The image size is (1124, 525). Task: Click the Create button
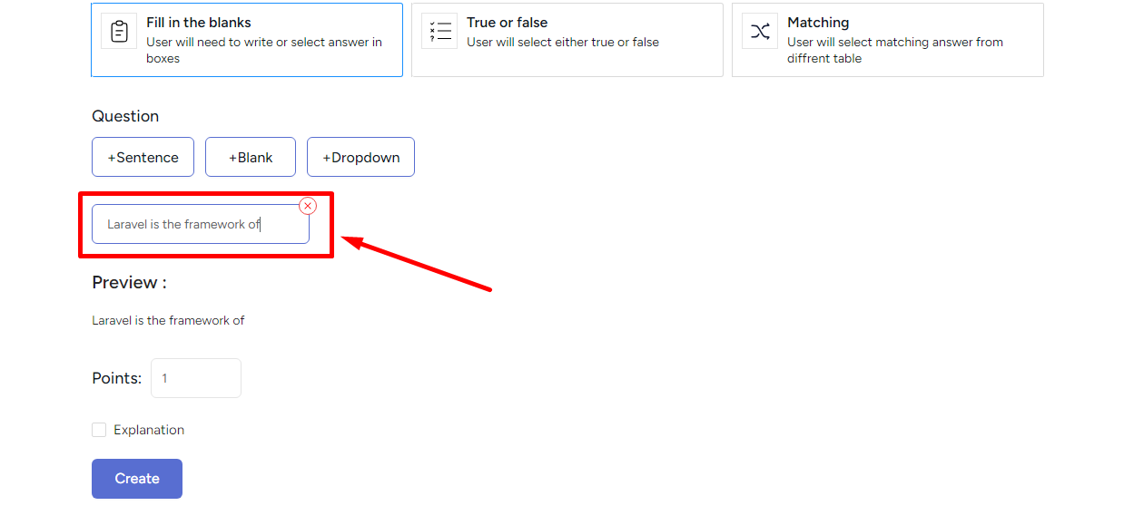coord(137,479)
